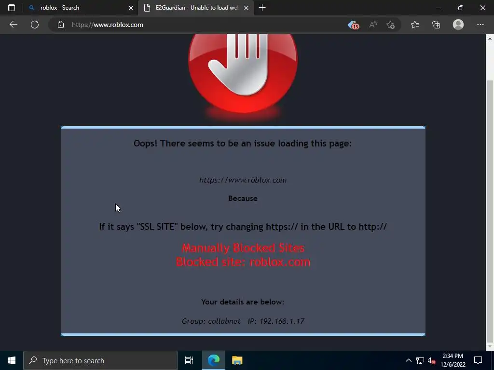
Task: Open the clock showing 2:34 PM
Action: tap(453, 360)
